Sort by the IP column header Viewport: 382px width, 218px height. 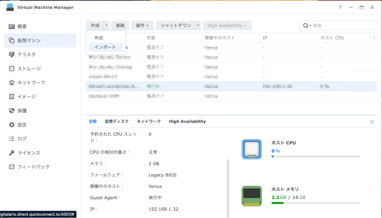(289, 38)
